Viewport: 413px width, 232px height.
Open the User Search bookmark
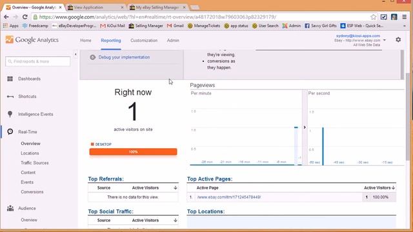tap(265, 26)
